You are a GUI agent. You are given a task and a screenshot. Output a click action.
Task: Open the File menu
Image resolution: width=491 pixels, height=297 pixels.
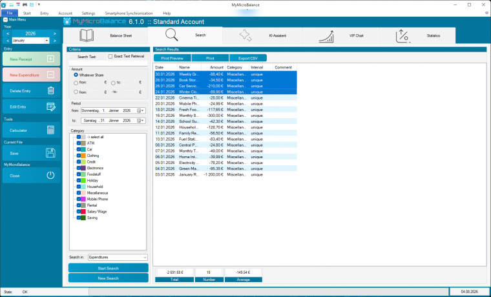pos(10,13)
